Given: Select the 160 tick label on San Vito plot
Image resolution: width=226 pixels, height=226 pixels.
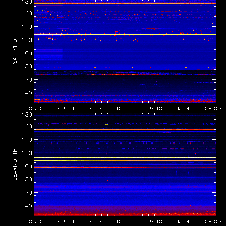Looking at the screenshot, I should point(27,13).
